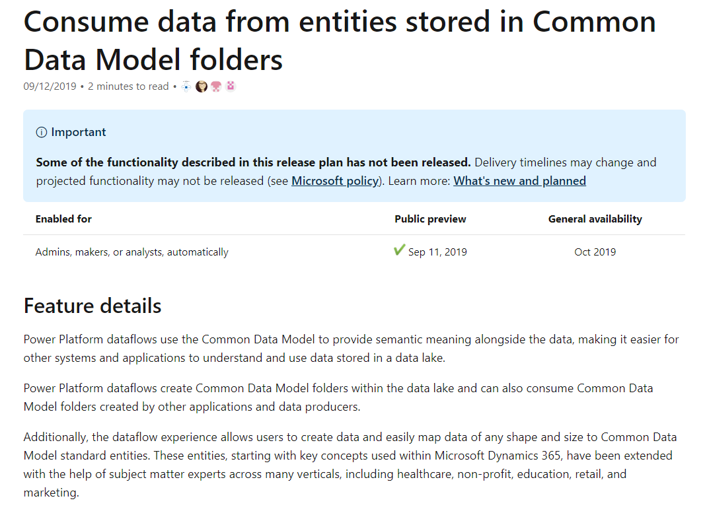This screenshot has width=703, height=517.
Task: Click the bold functionality not released sentence
Action: [x=253, y=162]
